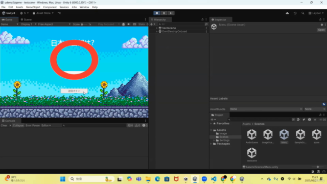The width and height of the screenshot is (327, 184).
Task: Open the Asset Store dropdown
Action: (43, 13)
